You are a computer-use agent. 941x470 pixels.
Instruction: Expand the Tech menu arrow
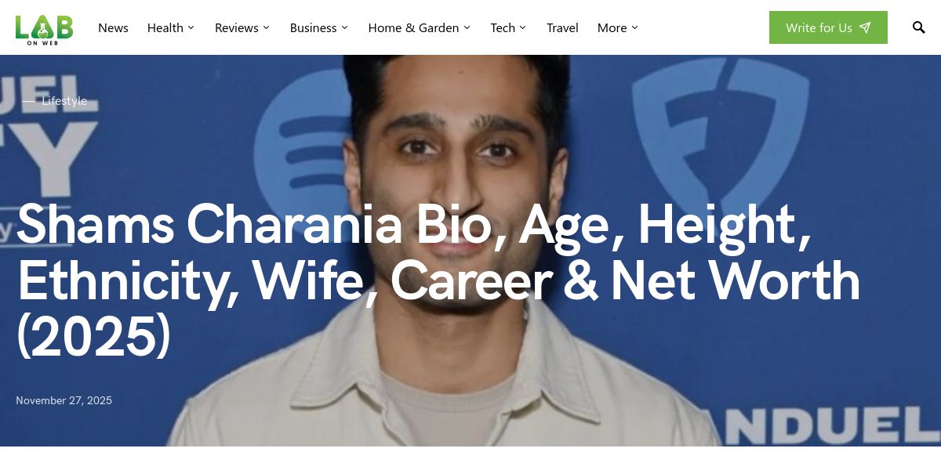(523, 27)
